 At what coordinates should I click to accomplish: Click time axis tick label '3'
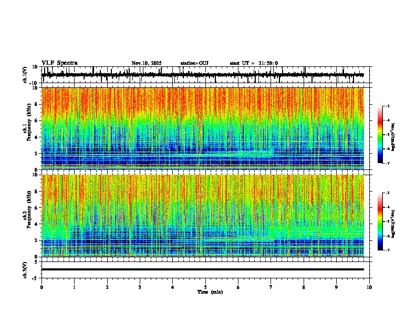[x=140, y=287]
